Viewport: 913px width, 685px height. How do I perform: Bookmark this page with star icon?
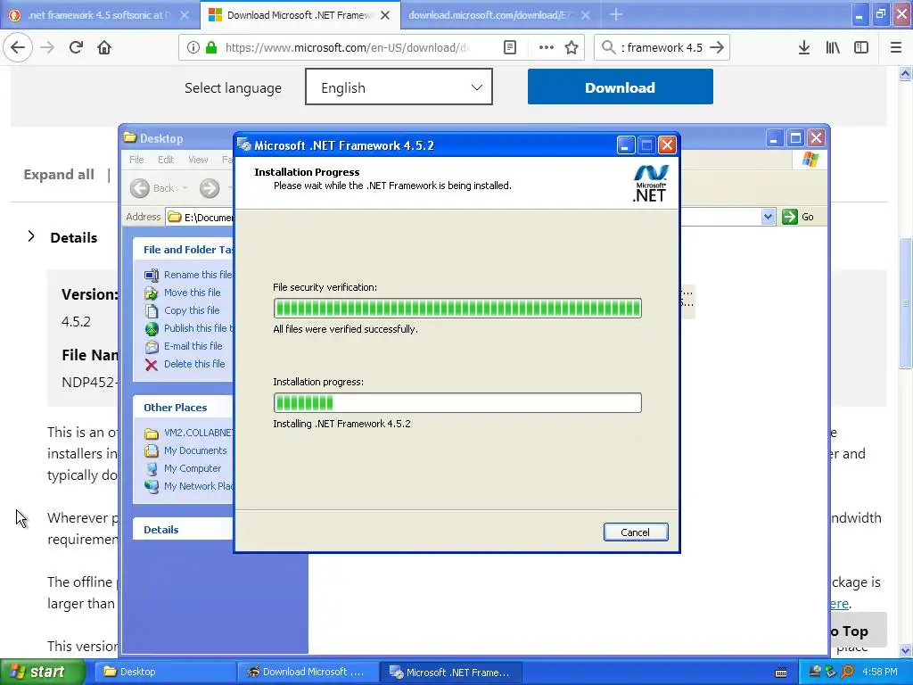(x=572, y=48)
